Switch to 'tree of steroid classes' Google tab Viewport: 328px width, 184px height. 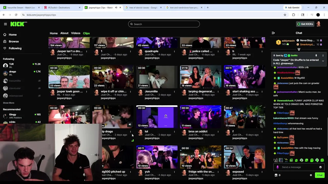(x=143, y=8)
